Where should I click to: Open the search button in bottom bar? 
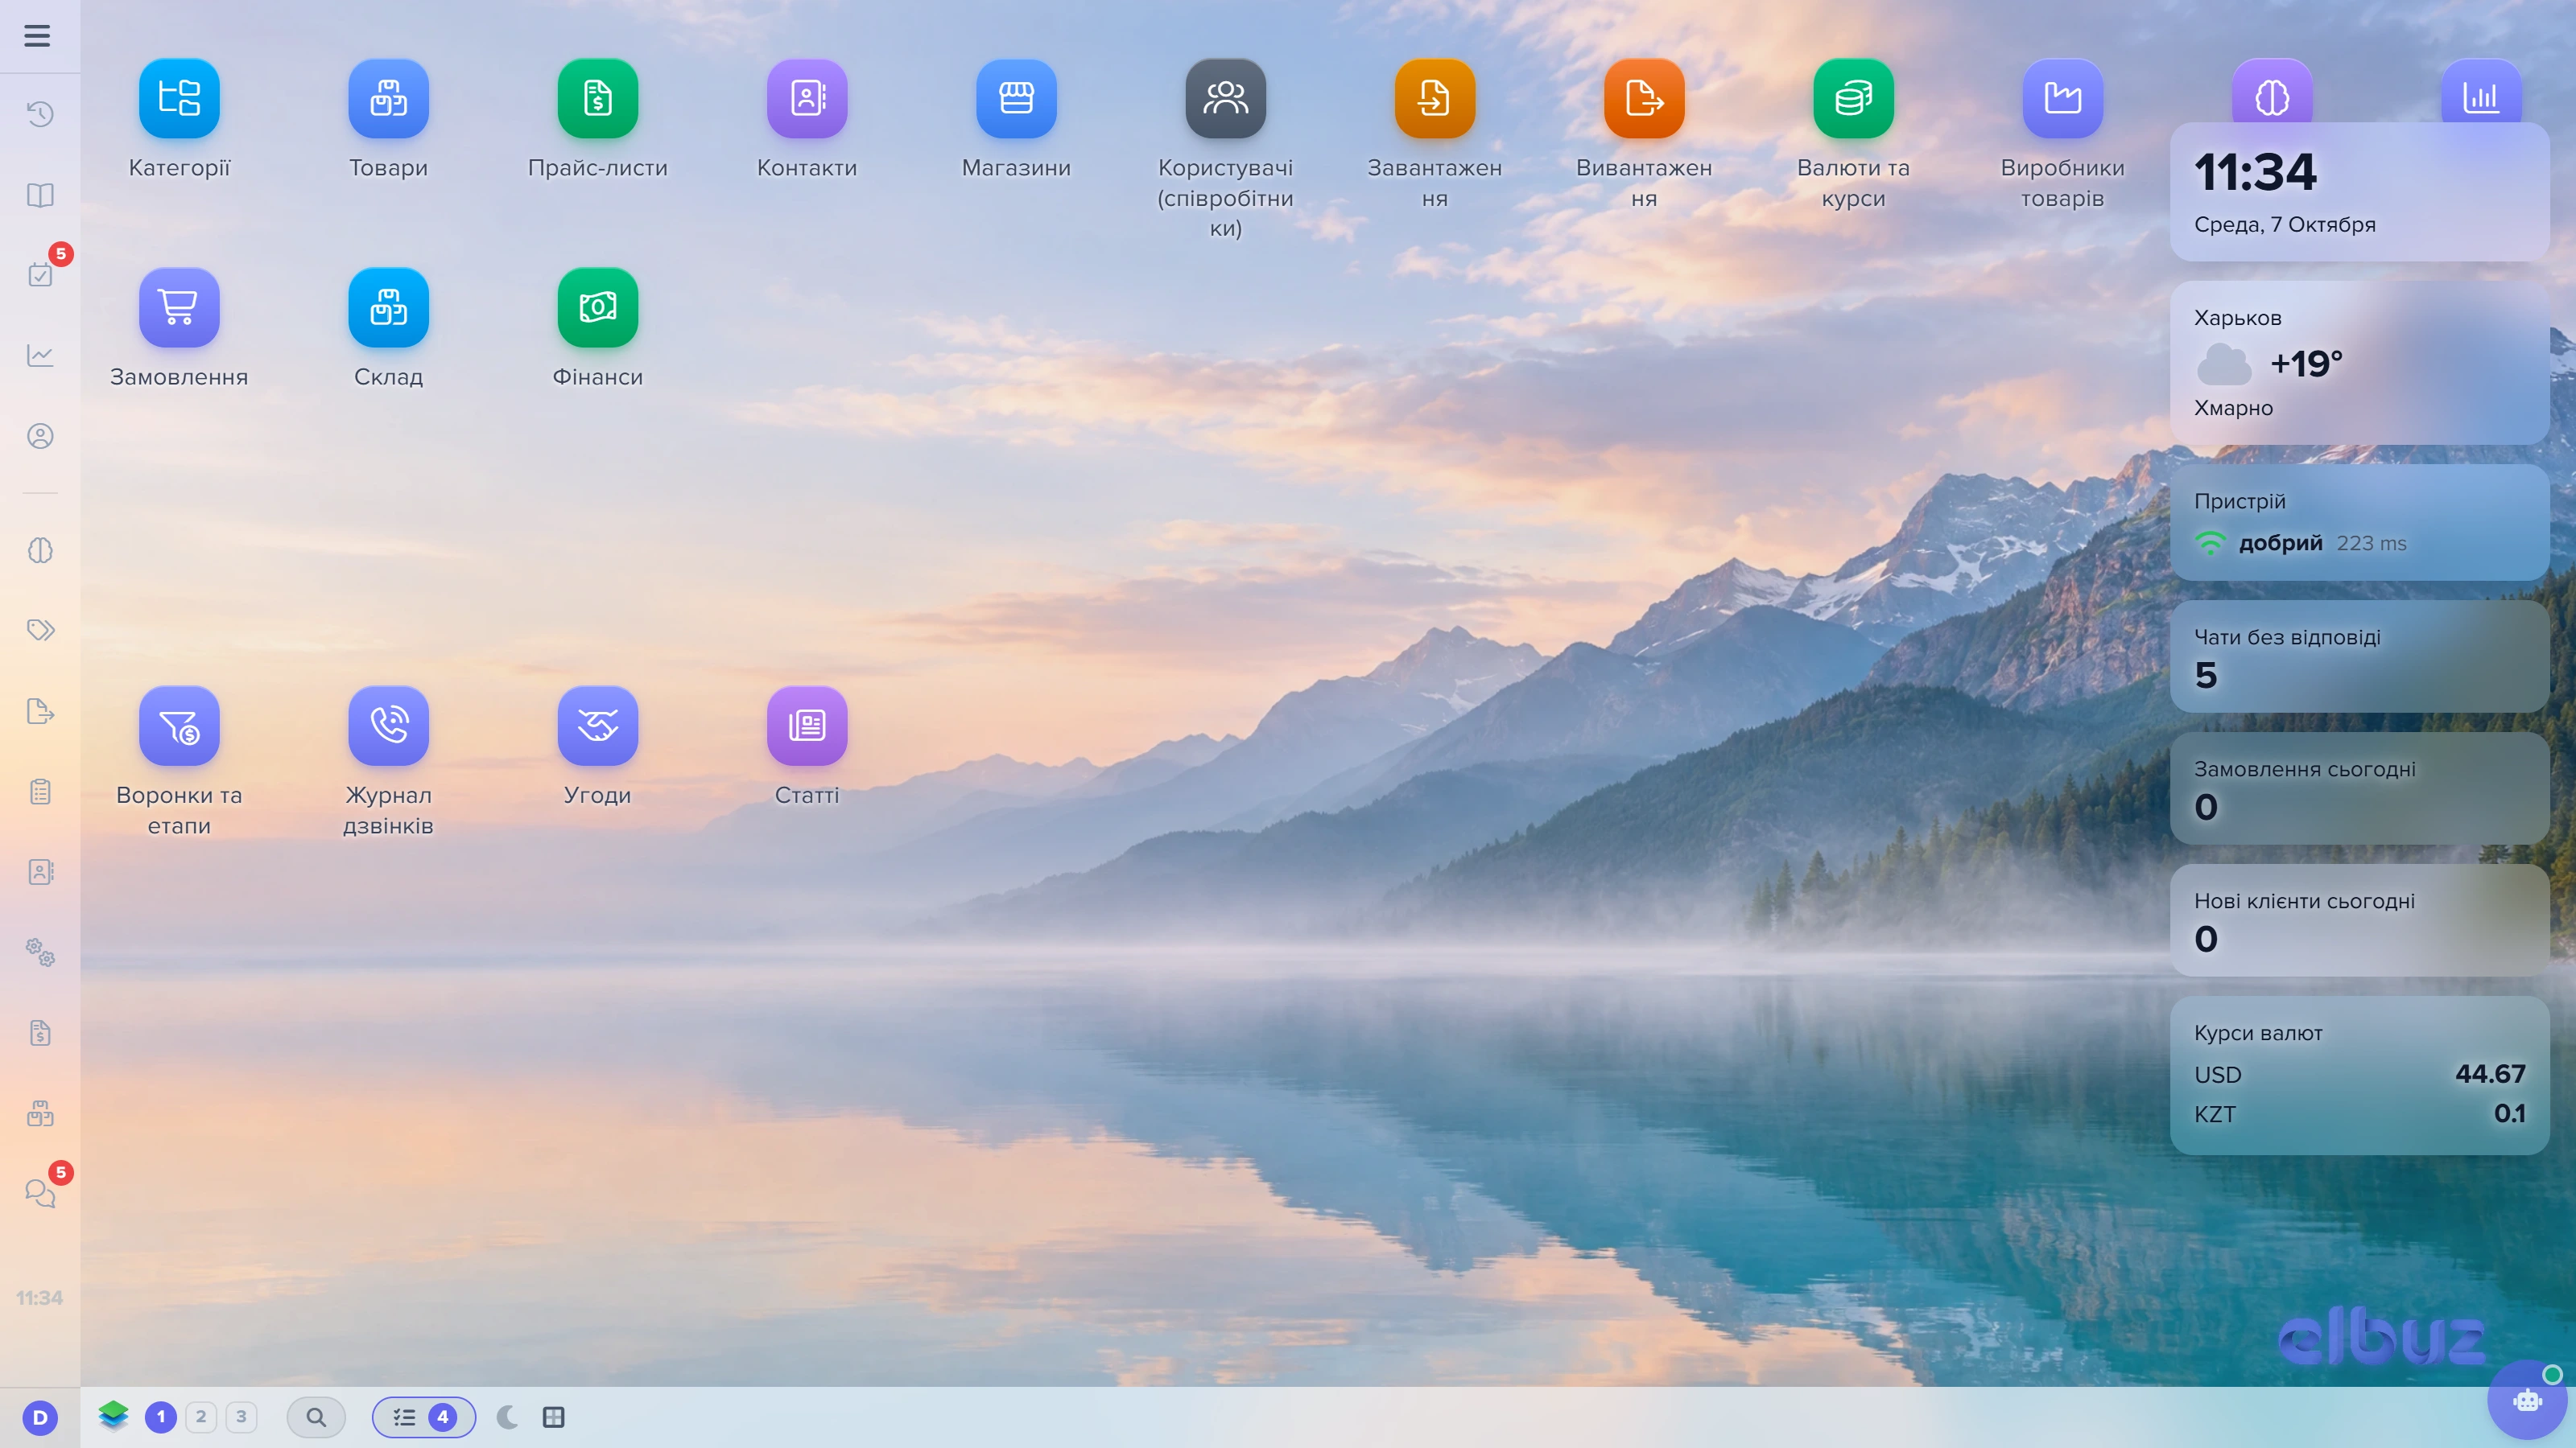[x=316, y=1416]
